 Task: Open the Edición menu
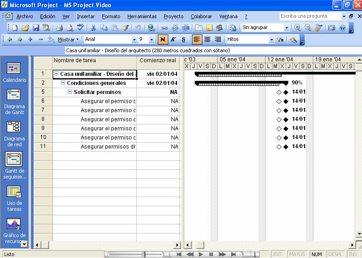coord(48,16)
